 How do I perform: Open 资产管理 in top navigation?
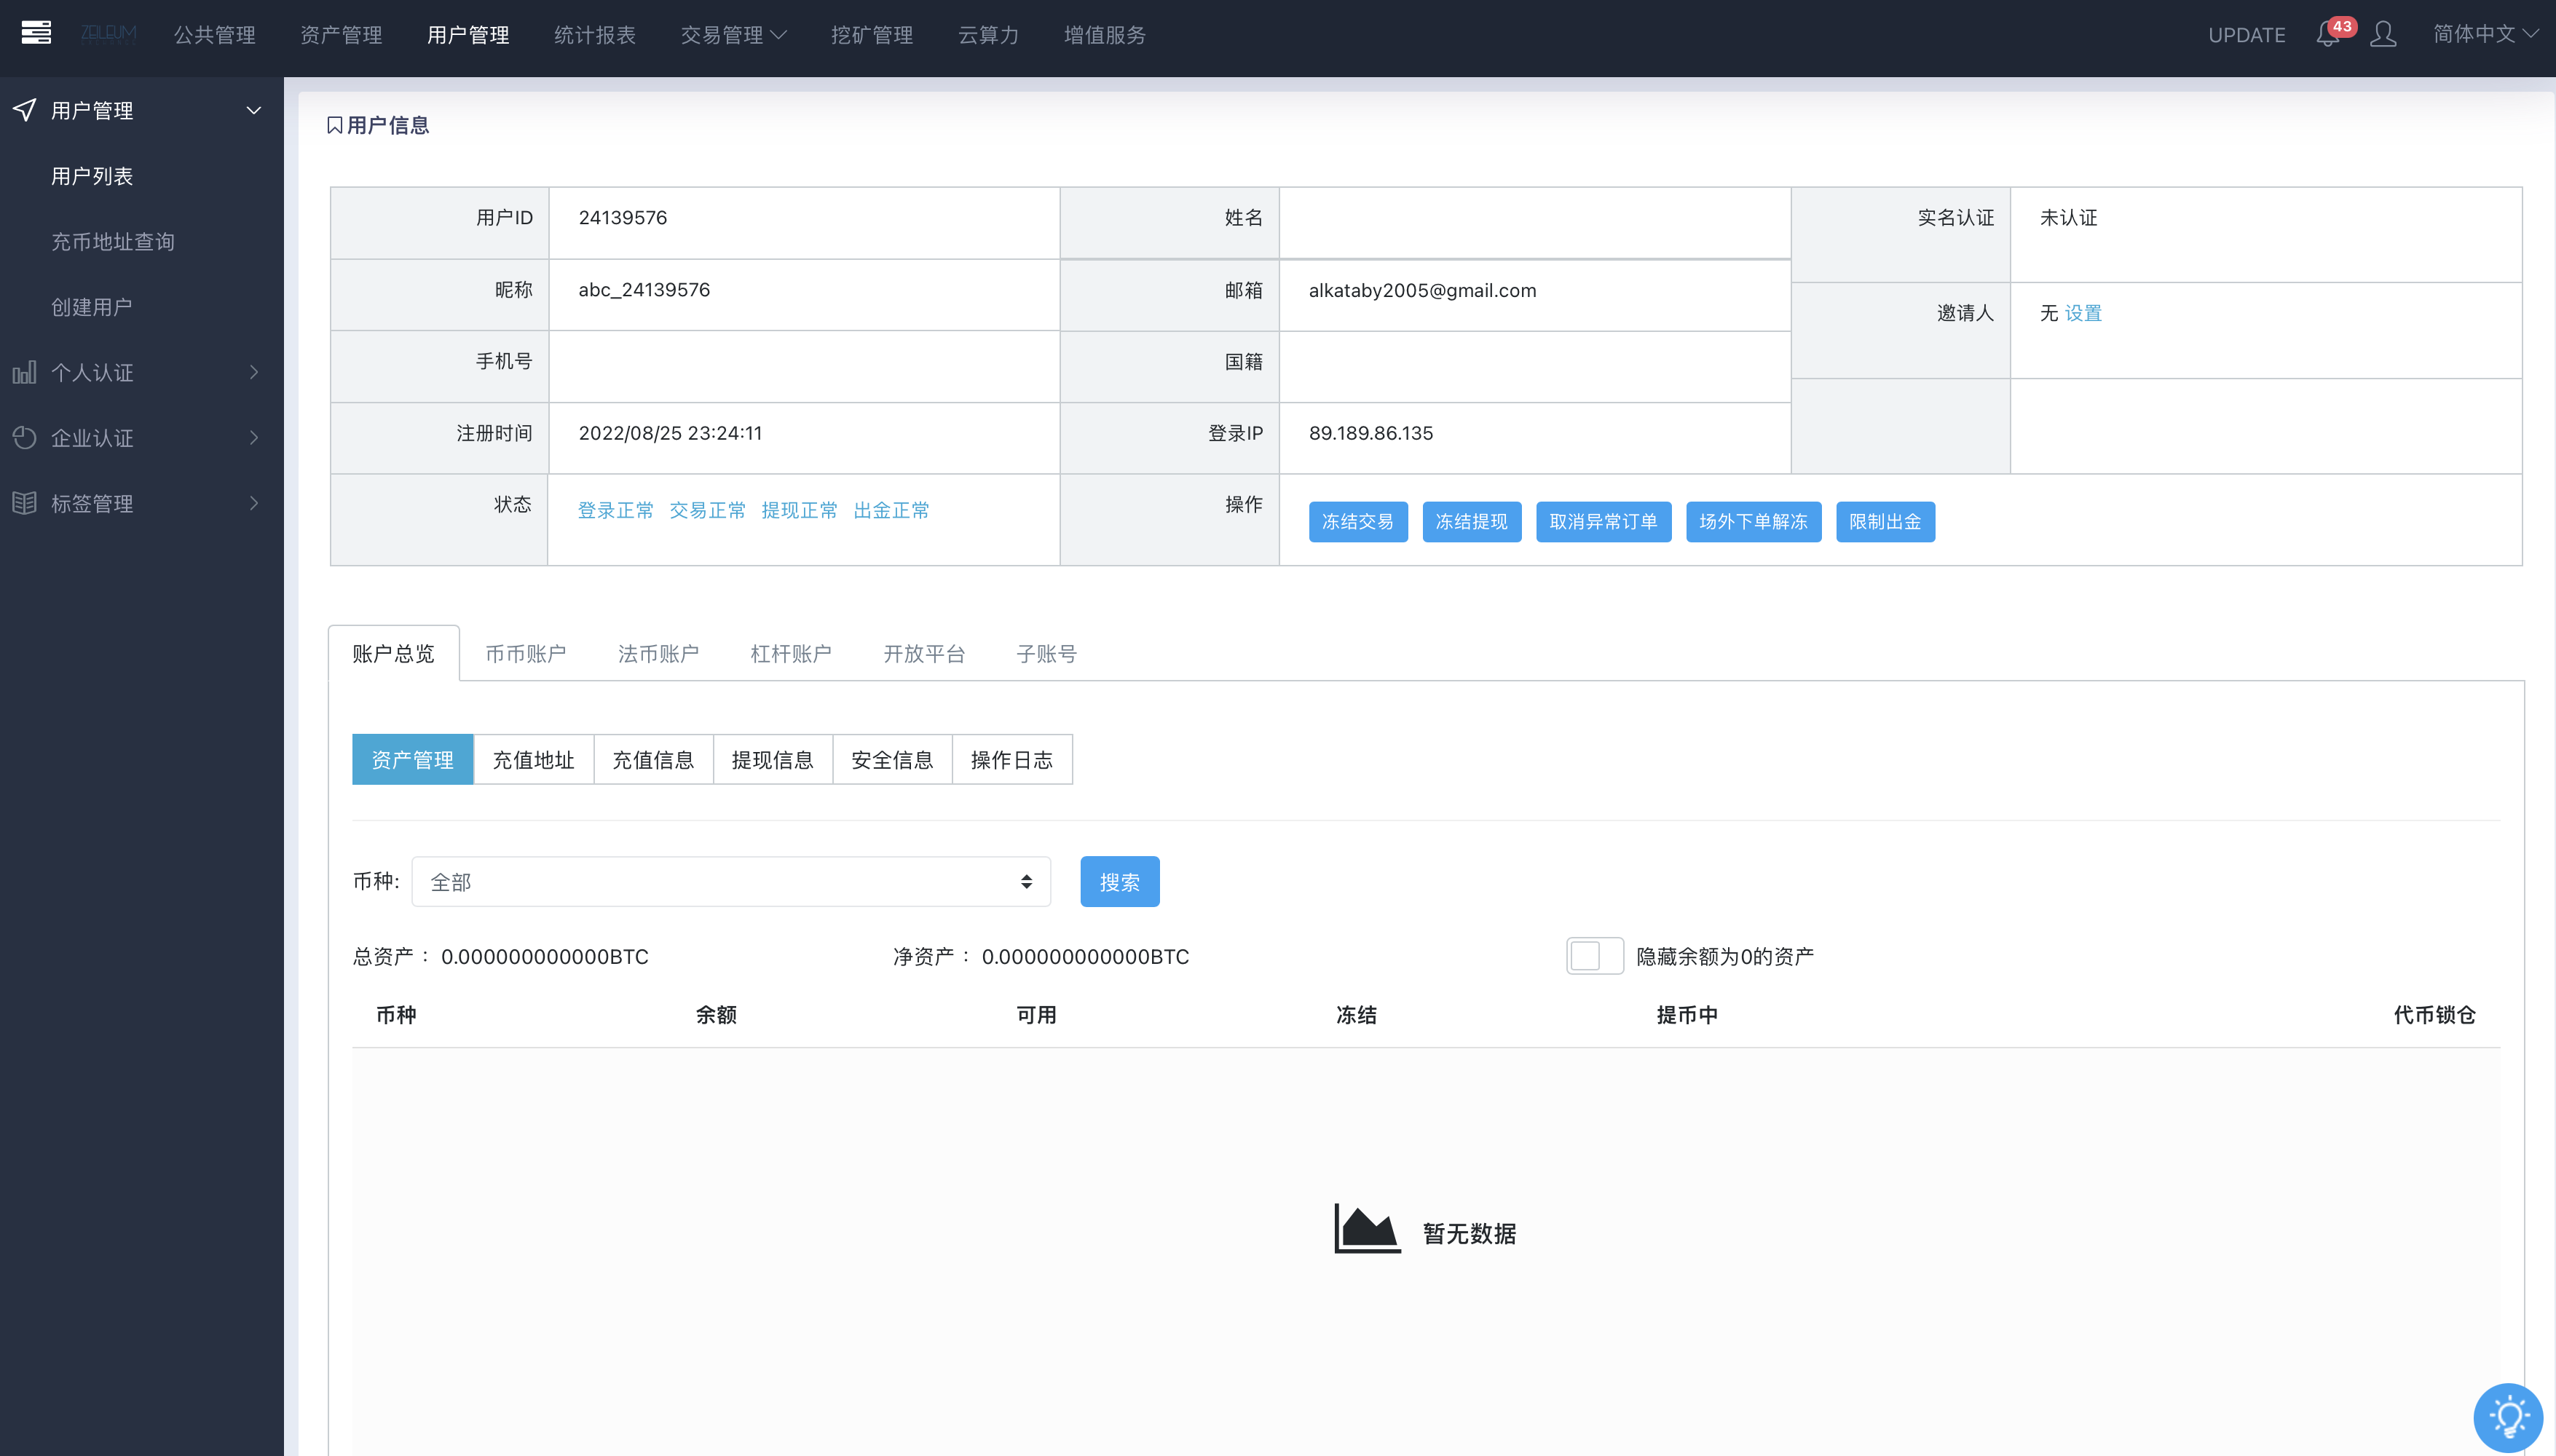[341, 35]
